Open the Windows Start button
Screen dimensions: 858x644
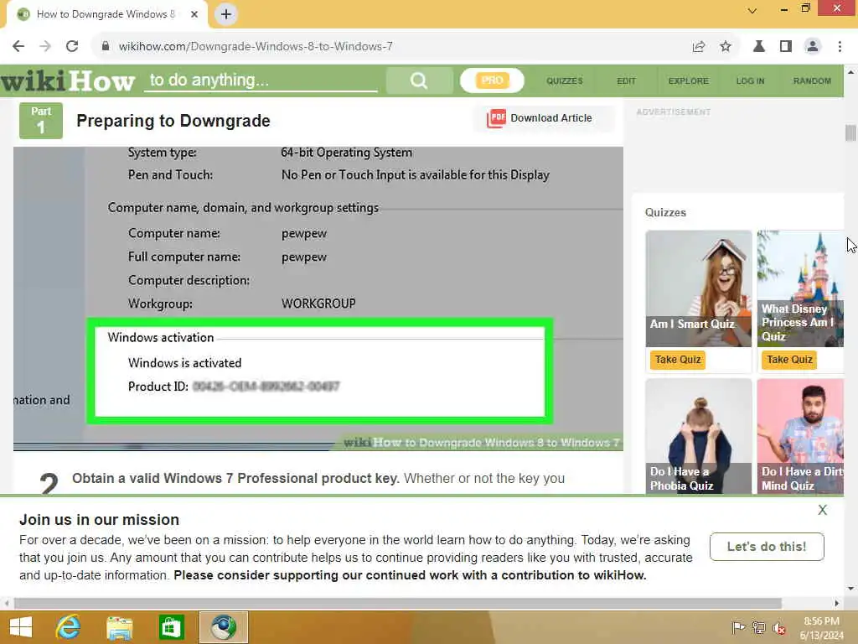(21, 627)
